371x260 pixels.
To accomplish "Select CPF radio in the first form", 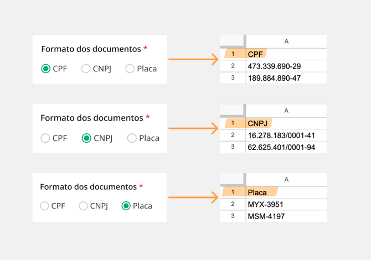I will (46, 69).
